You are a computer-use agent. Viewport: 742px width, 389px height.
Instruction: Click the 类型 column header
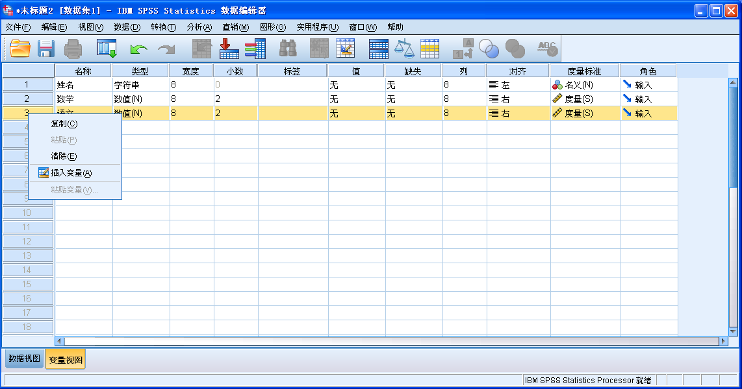140,71
